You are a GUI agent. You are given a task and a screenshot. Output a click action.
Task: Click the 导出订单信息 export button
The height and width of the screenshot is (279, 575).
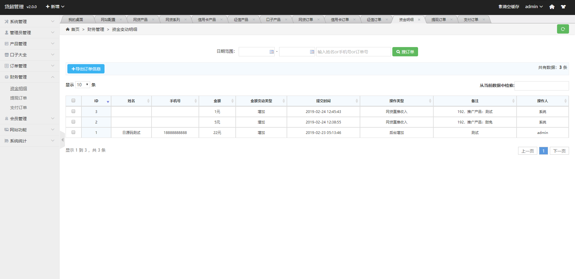click(x=86, y=69)
